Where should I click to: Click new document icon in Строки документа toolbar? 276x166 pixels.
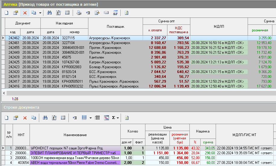coord(7,118)
